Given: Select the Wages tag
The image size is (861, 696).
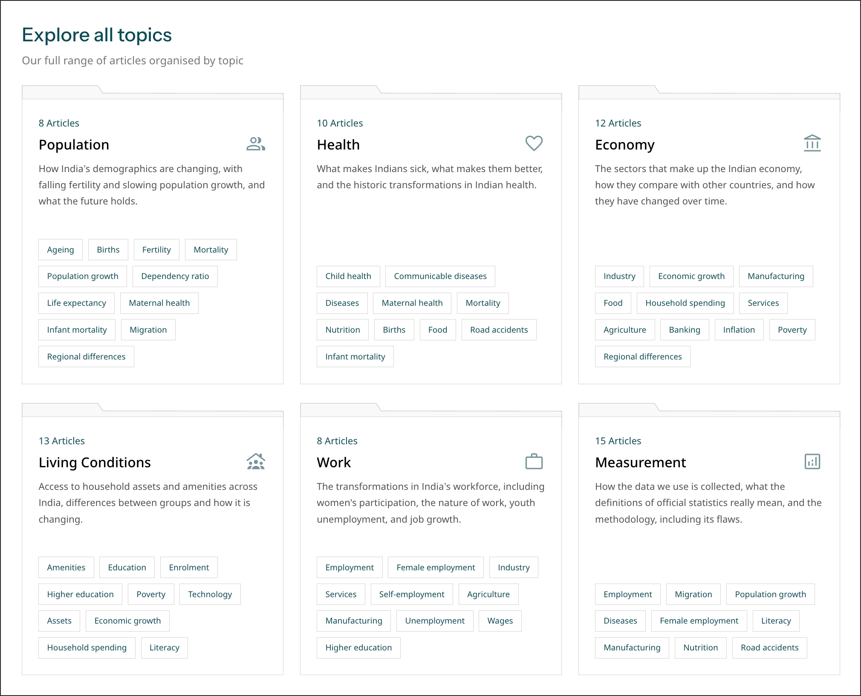Looking at the screenshot, I should coord(500,621).
